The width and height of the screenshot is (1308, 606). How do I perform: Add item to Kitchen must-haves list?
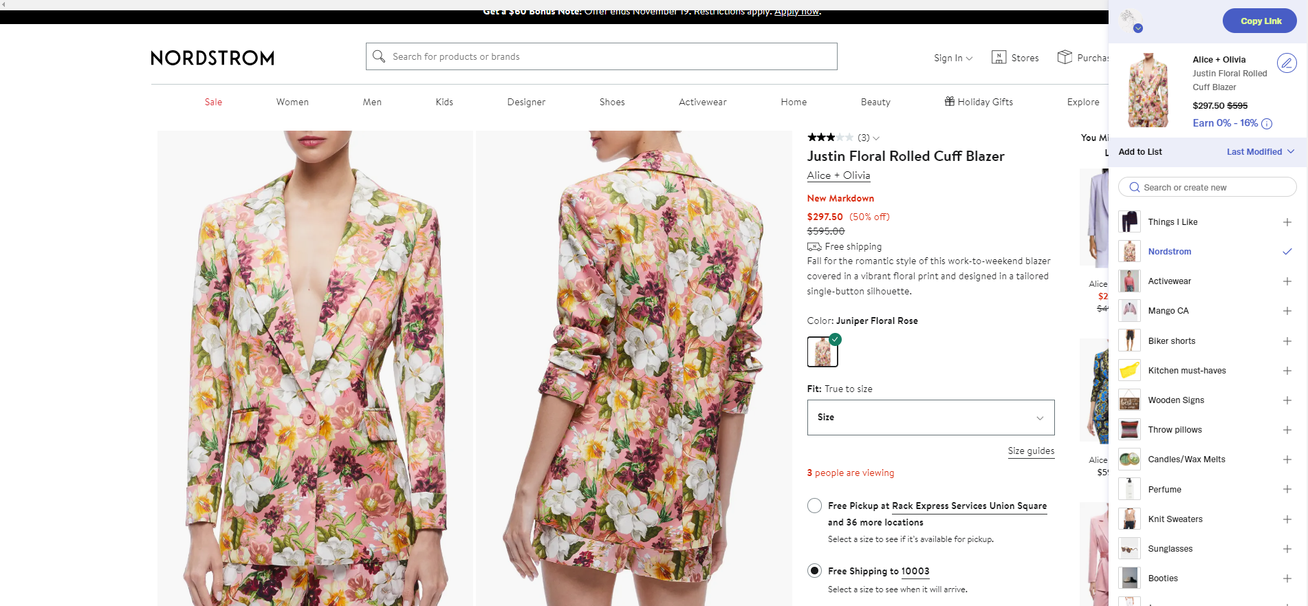click(1287, 371)
